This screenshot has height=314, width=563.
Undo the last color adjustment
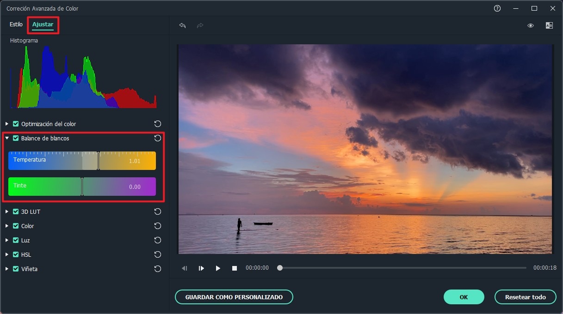point(182,25)
